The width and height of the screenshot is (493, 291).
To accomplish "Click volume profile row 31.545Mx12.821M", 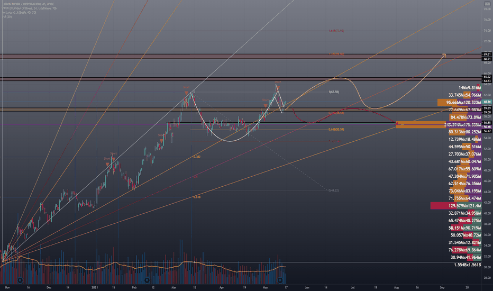I will [x=465, y=242].
